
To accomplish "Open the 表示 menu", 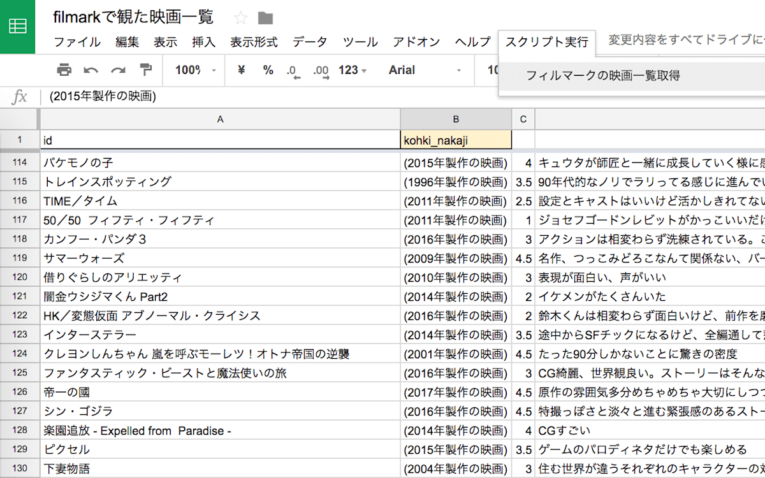I will (x=165, y=42).
